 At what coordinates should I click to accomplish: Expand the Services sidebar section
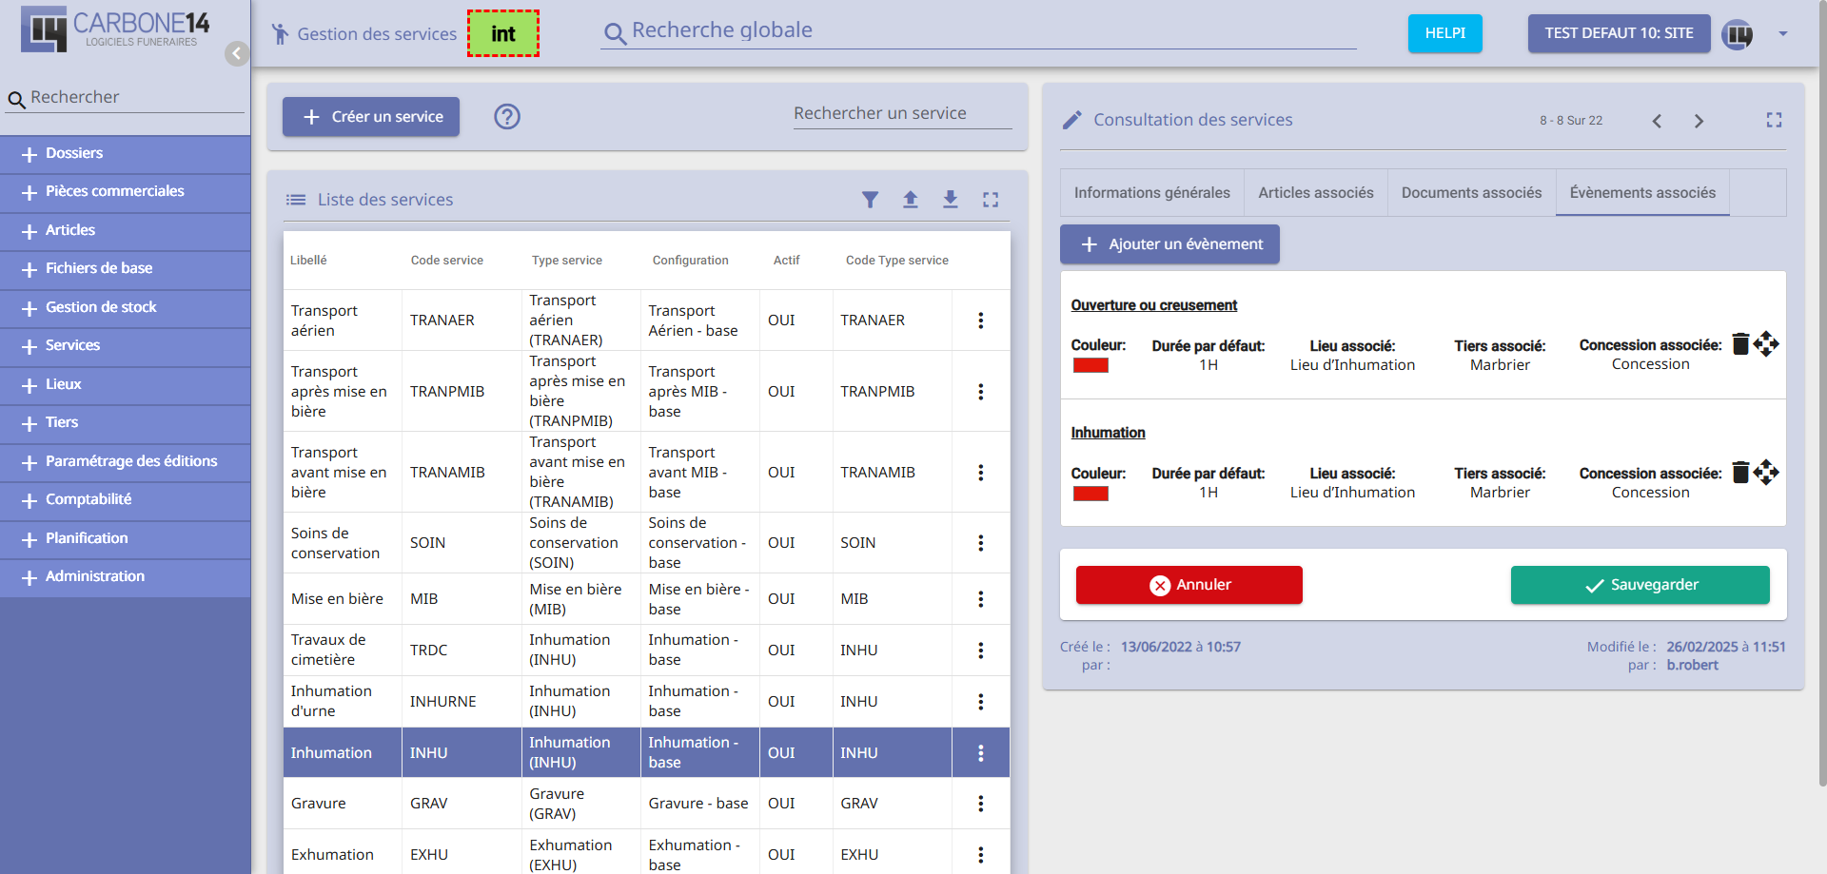(126, 346)
